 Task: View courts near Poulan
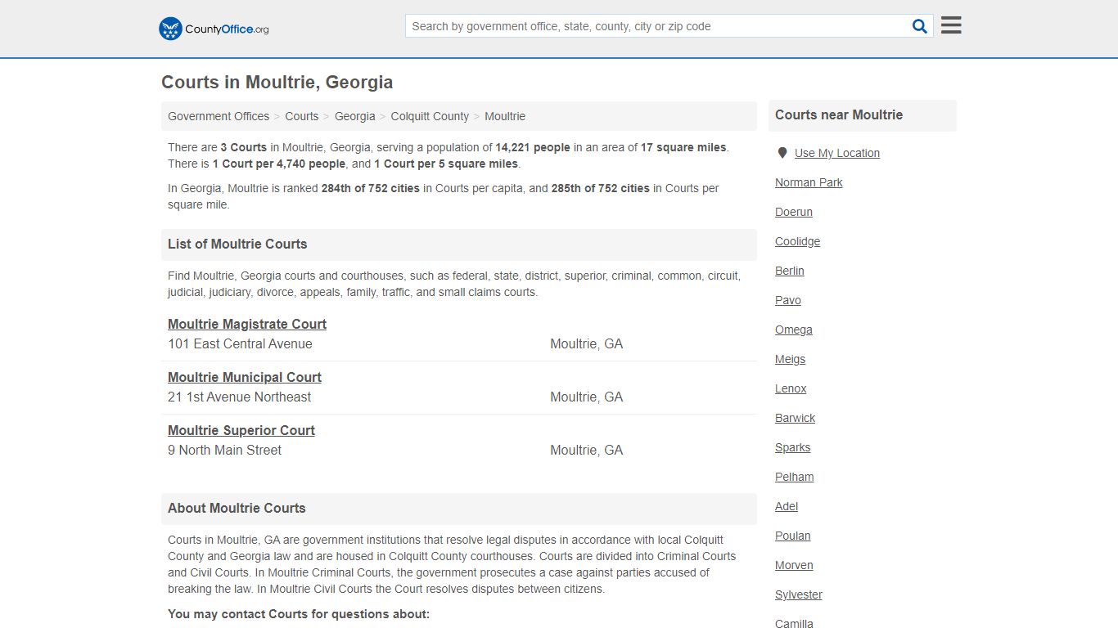[793, 536]
